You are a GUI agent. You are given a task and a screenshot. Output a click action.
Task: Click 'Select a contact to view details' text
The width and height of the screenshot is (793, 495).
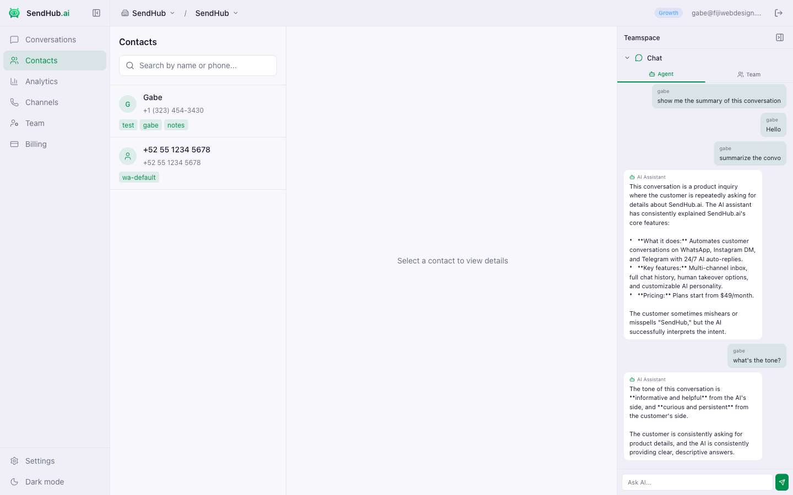[x=453, y=261]
